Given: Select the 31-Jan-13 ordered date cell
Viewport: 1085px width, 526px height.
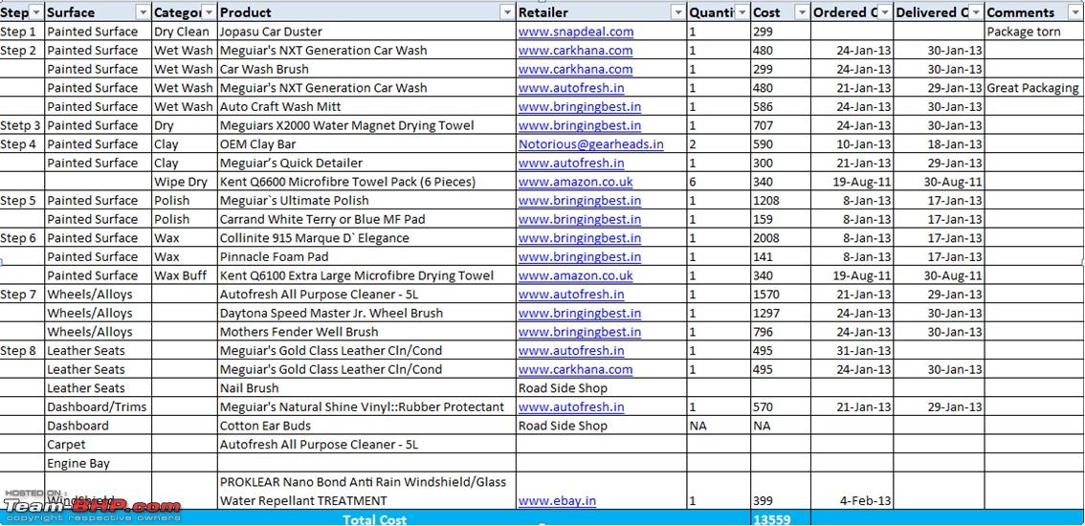Looking at the screenshot, I should [852, 350].
